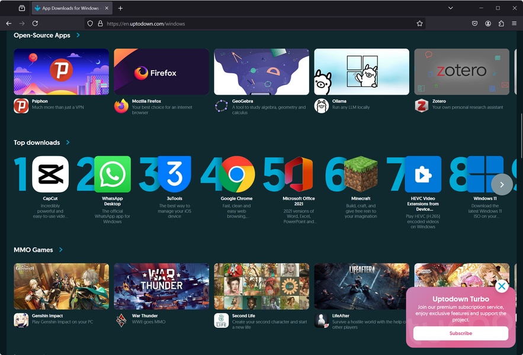Viewport: 523px width, 355px height.
Task: Click the CapCut app icon
Action: click(50, 175)
